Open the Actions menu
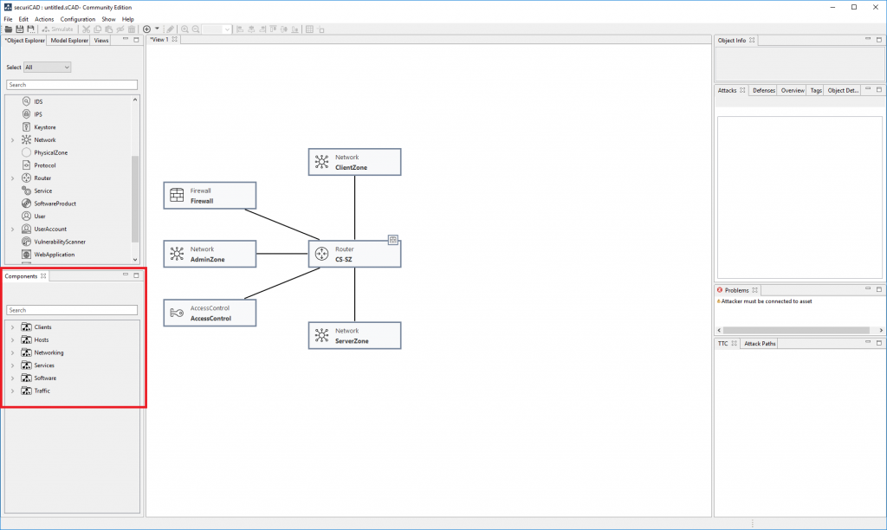The width and height of the screenshot is (887, 530). (44, 19)
